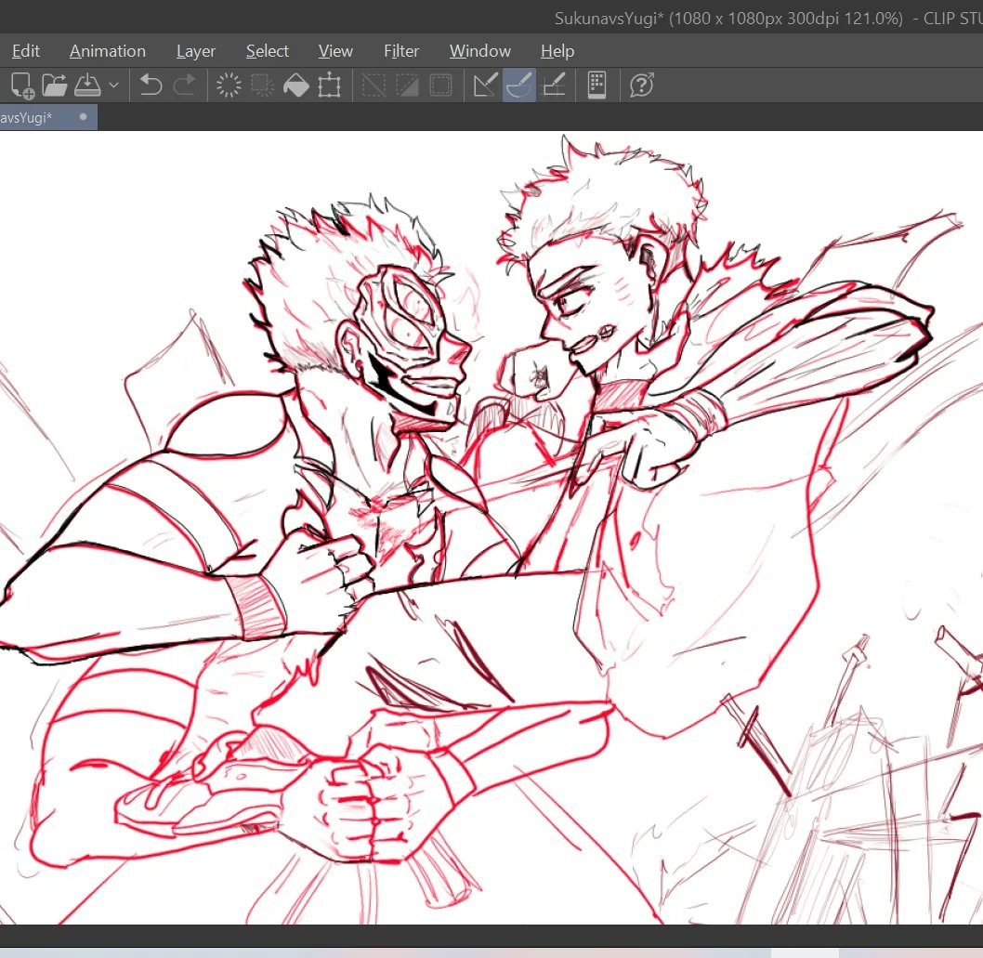Toggle Snap to Ruler icon
This screenshot has width=983, height=958.
coord(485,85)
